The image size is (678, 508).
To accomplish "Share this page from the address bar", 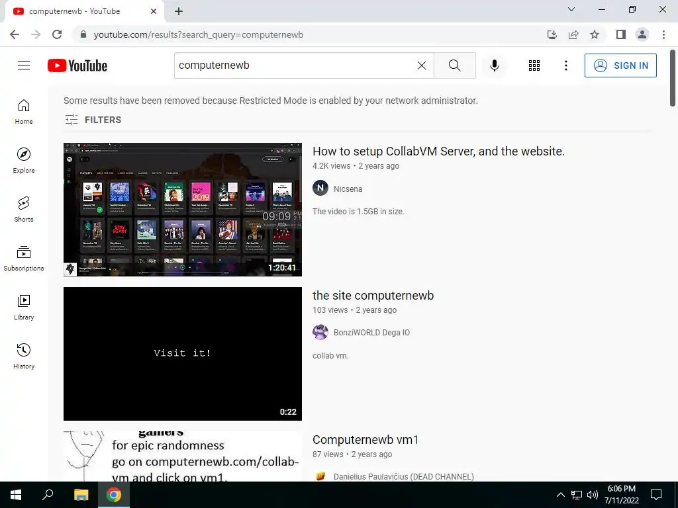I will point(573,34).
